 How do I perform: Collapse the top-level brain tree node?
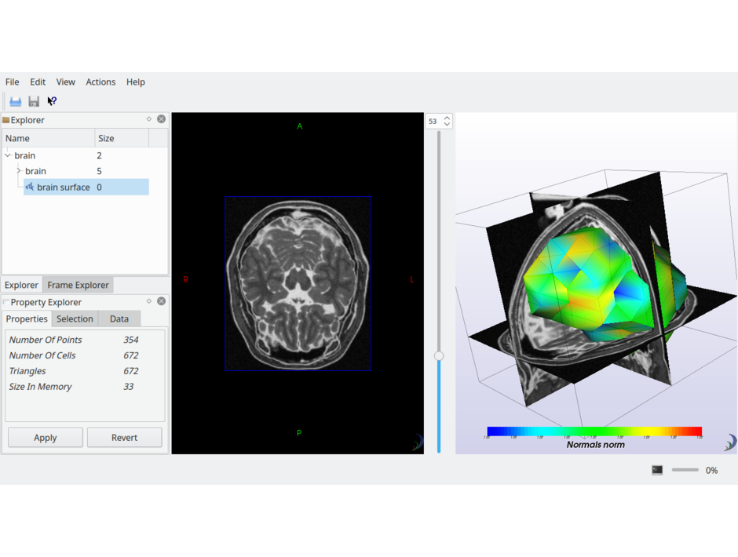click(9, 155)
